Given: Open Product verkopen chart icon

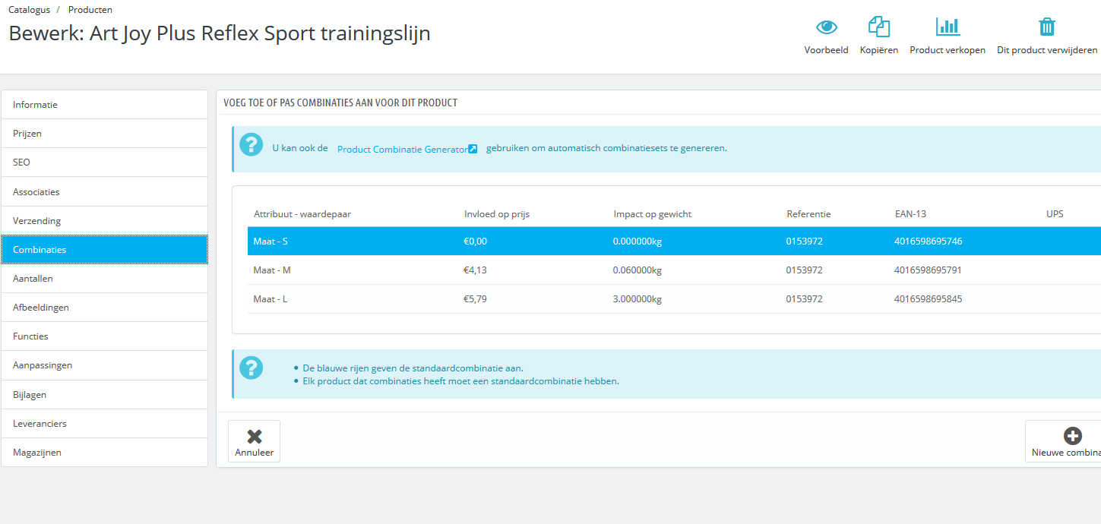Looking at the screenshot, I should click(948, 27).
